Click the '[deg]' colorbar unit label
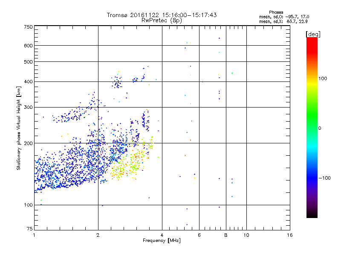Image resolution: width=341 pixels, height=256 pixels. [x=313, y=34]
